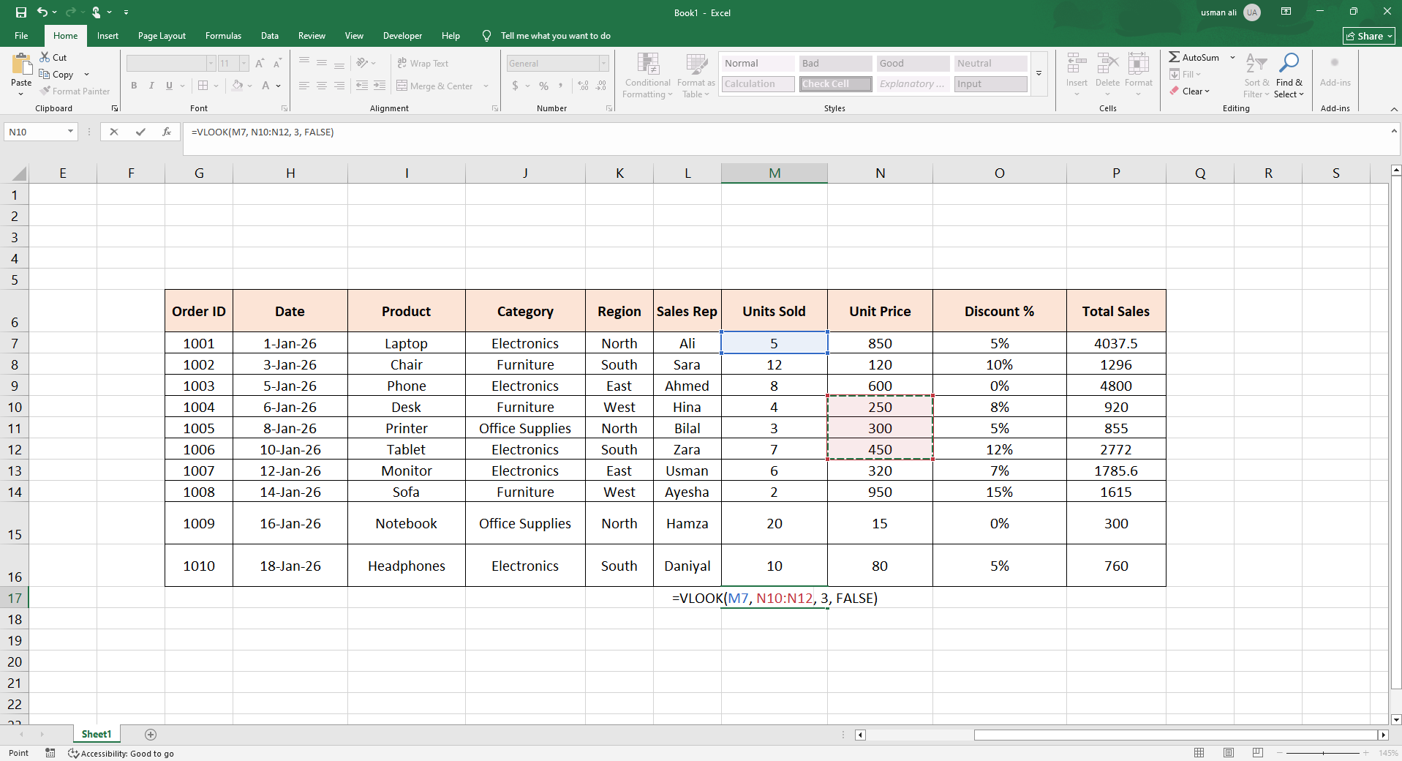Increase the cell indent

[380, 86]
